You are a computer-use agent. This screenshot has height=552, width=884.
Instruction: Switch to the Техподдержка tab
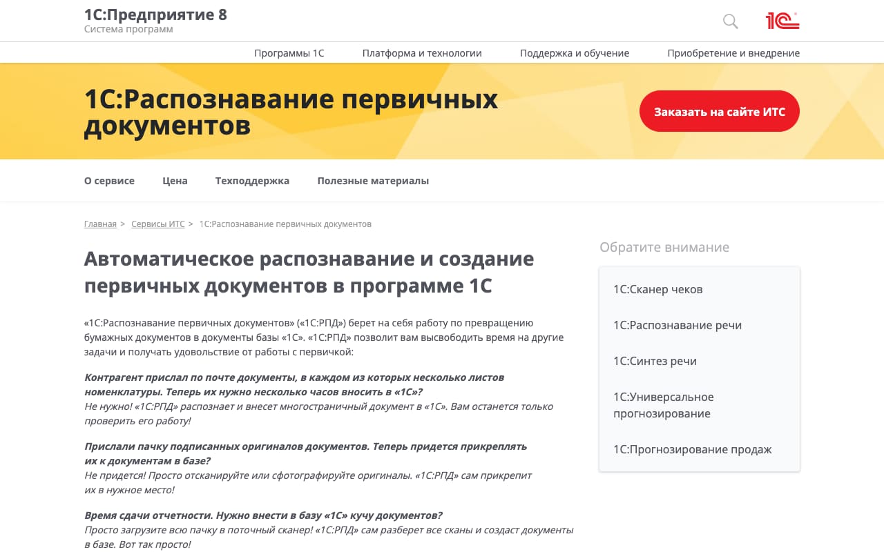252,181
